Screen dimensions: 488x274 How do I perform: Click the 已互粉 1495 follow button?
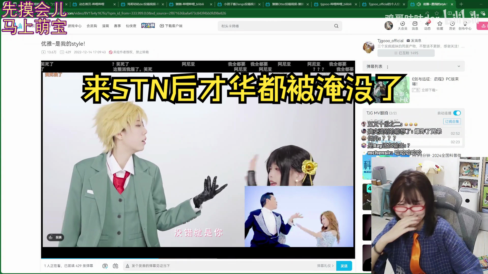[406, 53]
